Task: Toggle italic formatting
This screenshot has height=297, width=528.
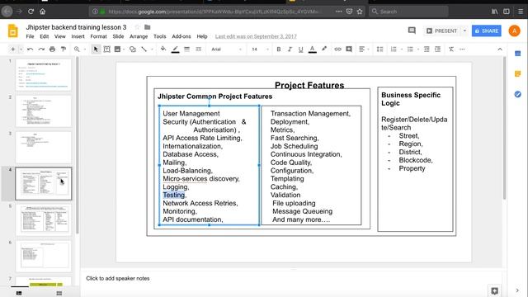Action: tap(290, 49)
